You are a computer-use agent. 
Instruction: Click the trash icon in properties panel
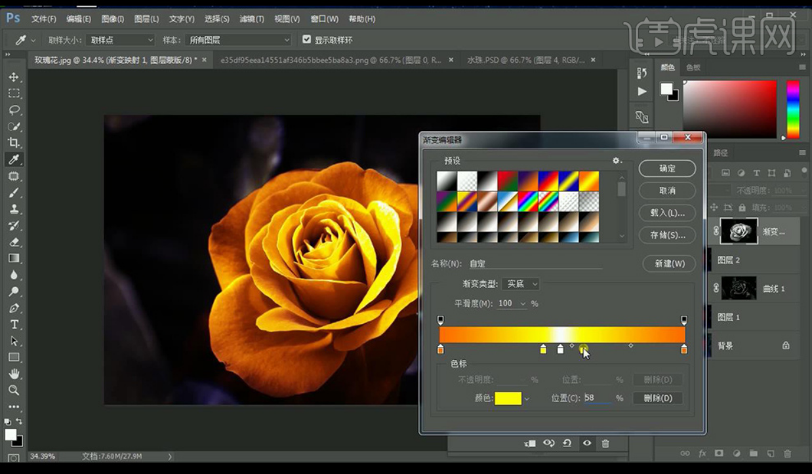[605, 444]
